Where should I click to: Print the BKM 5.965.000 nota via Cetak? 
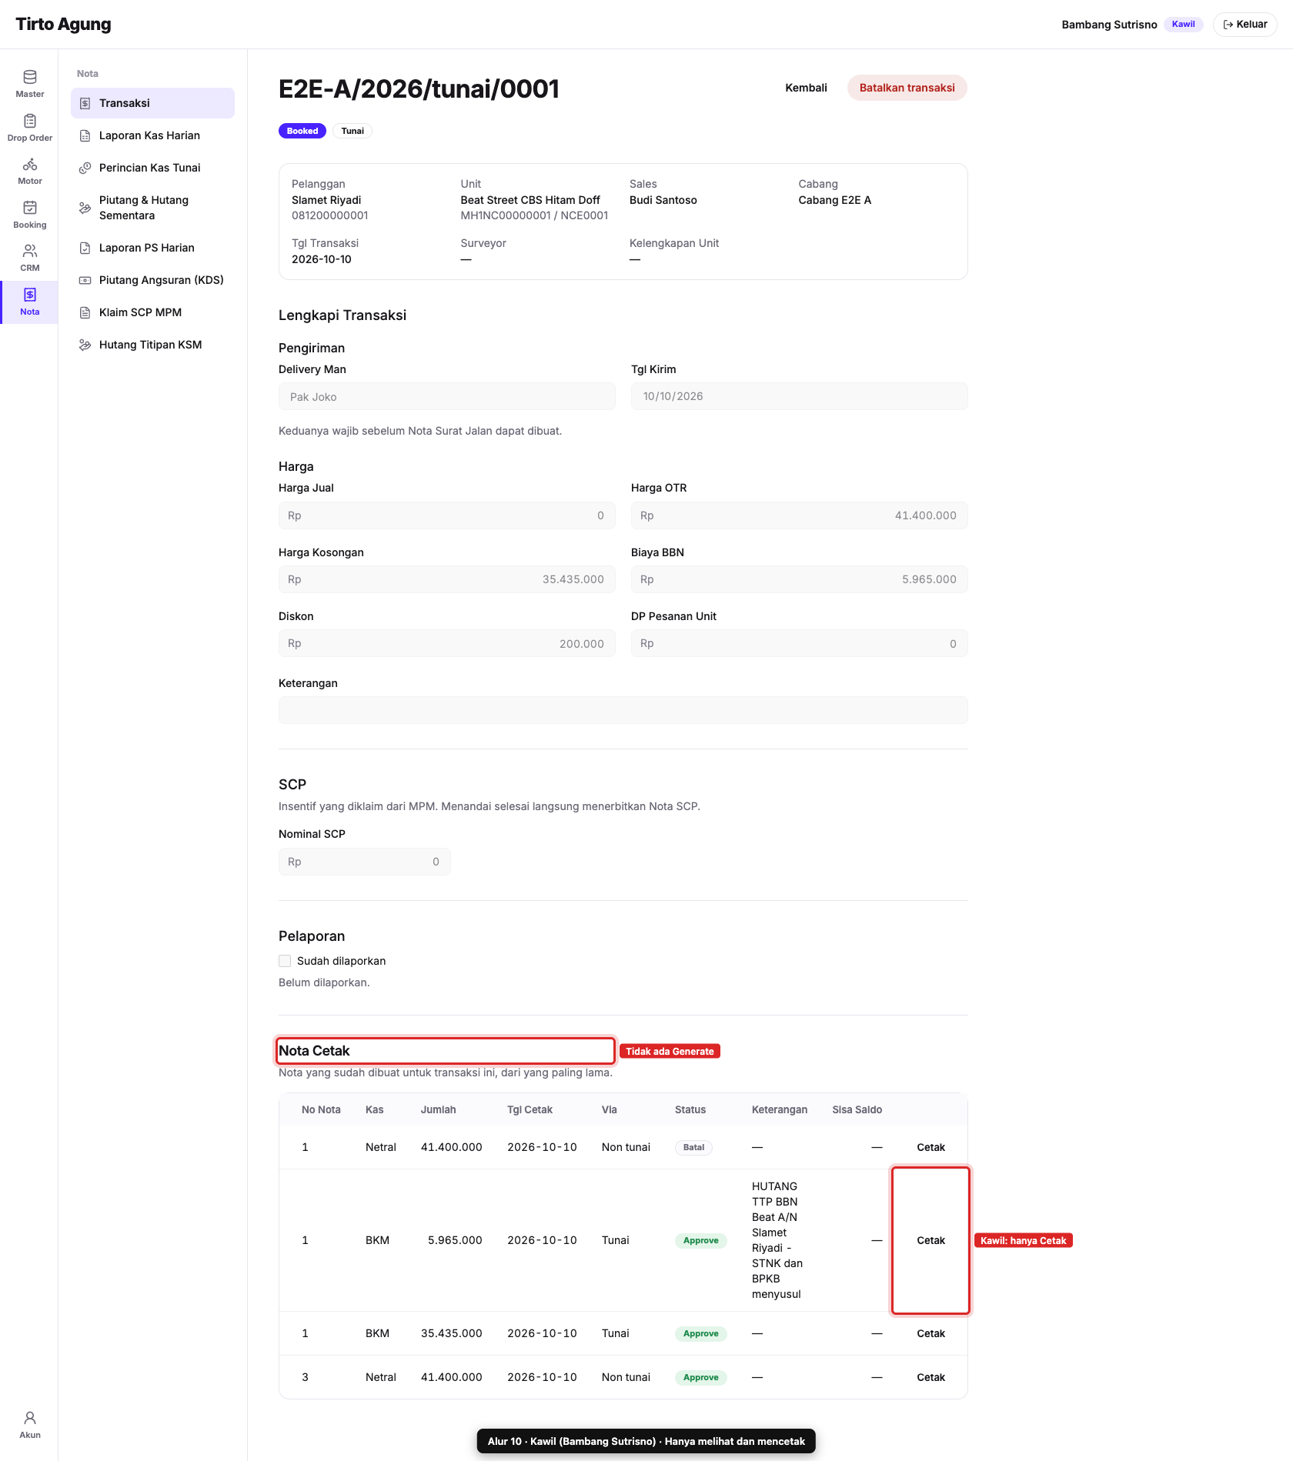click(930, 1240)
